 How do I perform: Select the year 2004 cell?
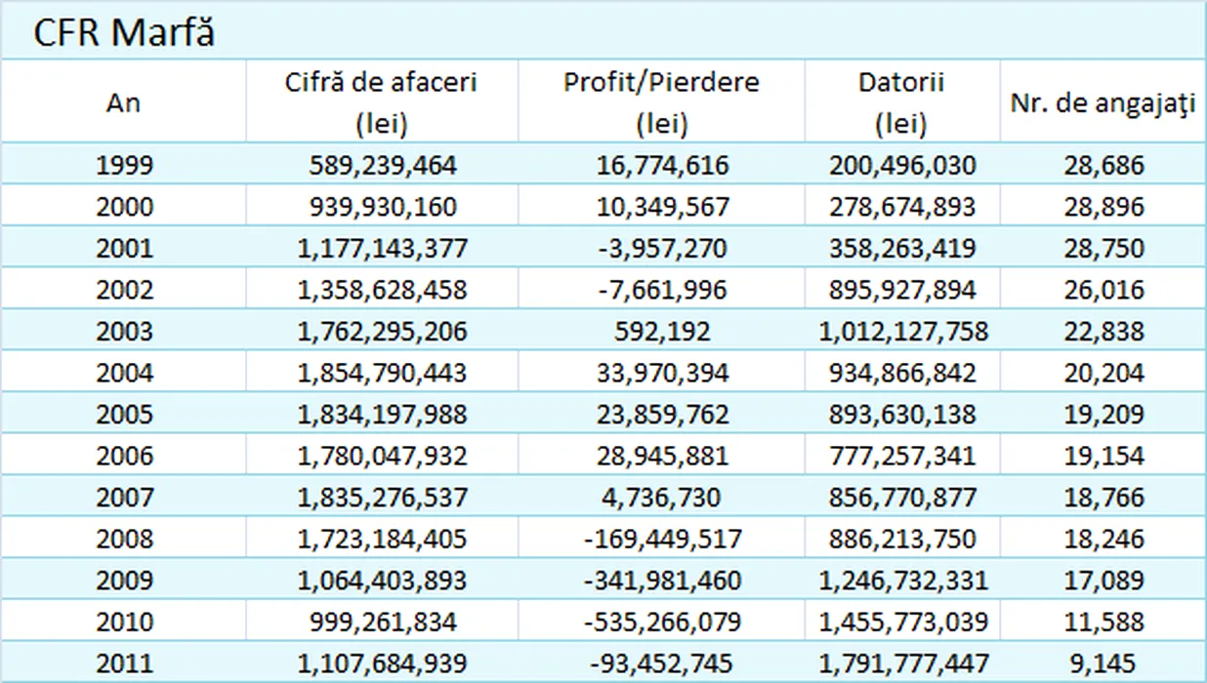tap(124, 373)
